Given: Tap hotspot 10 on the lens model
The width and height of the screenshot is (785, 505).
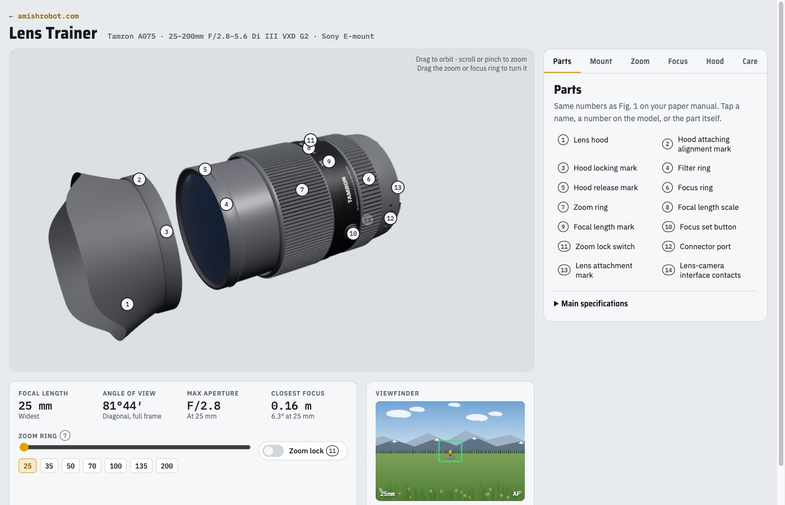Looking at the screenshot, I should [x=353, y=233].
